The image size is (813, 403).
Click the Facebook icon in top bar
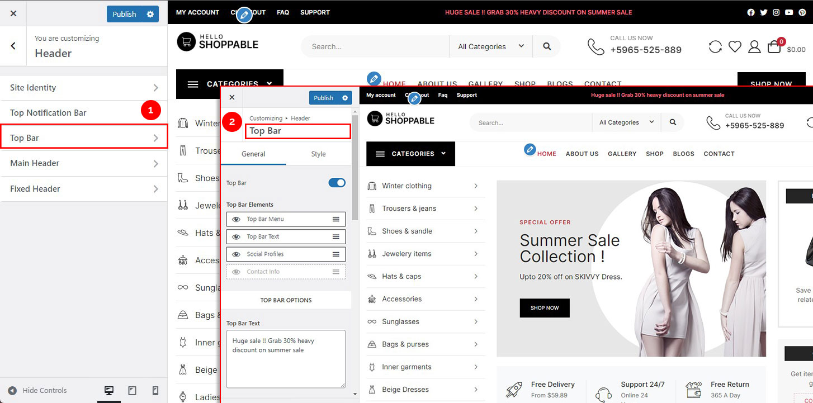(751, 12)
